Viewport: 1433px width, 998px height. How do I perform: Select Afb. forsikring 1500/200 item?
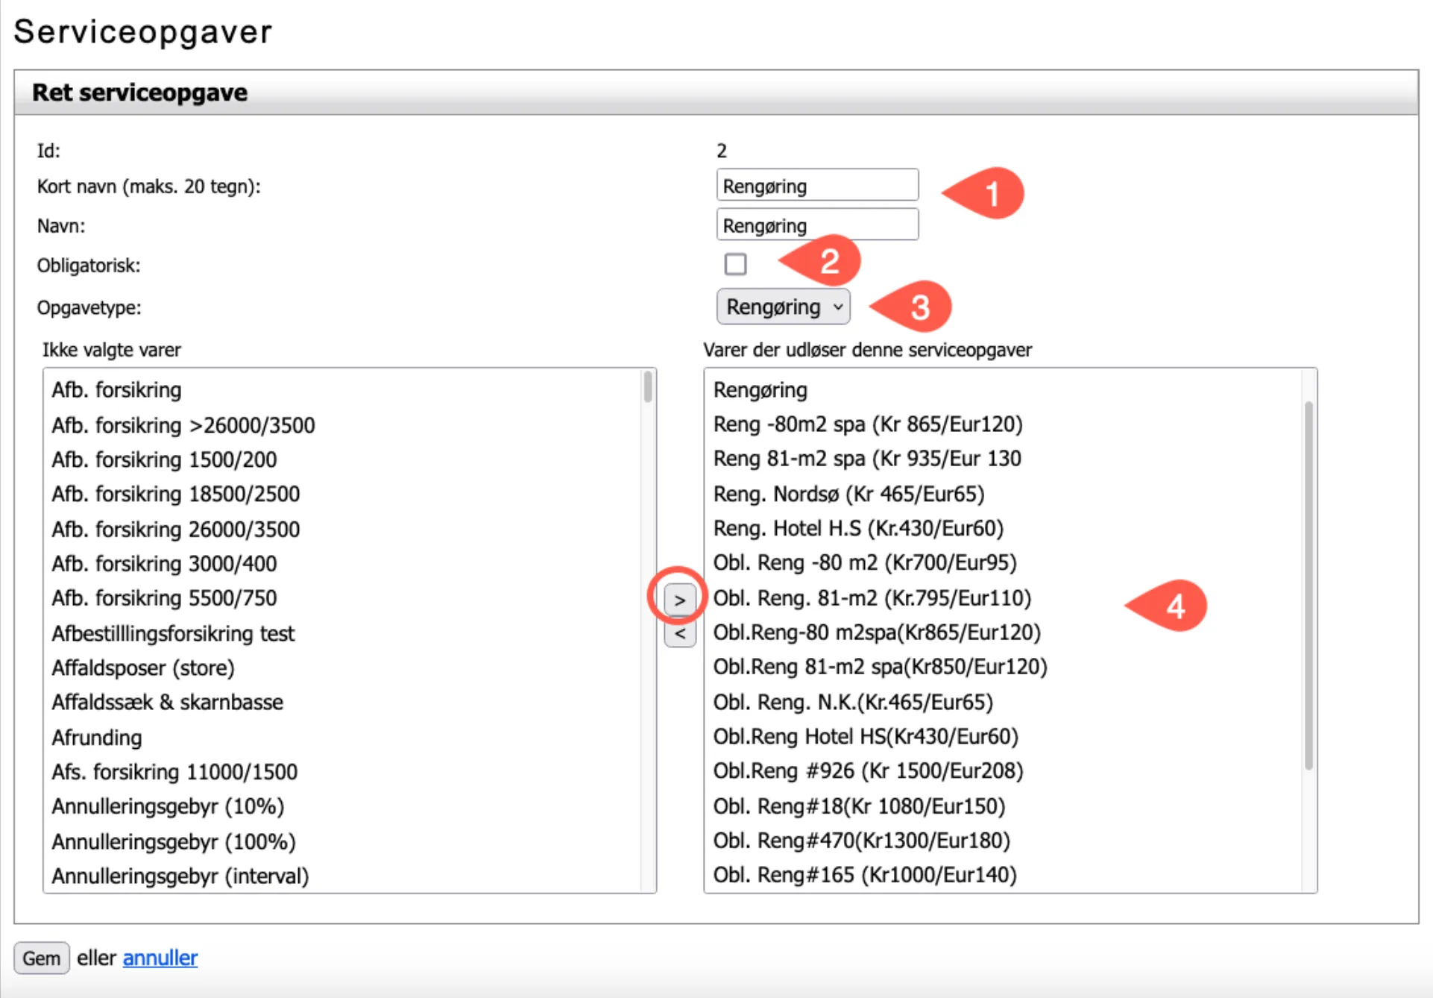click(x=164, y=459)
